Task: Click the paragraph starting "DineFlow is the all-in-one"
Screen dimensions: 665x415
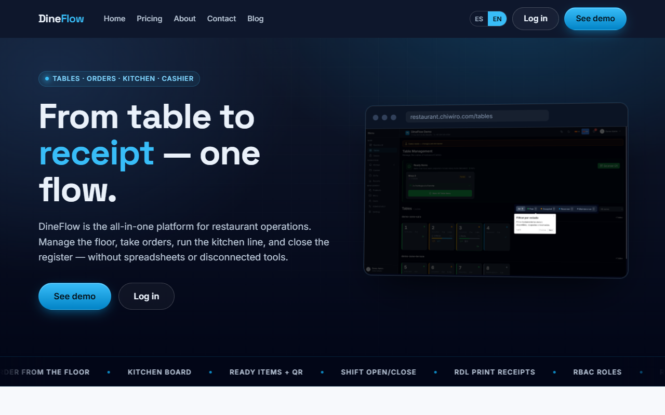Action: point(184,242)
